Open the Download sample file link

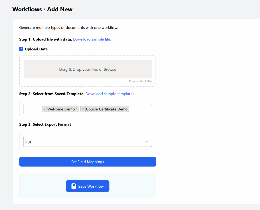(92, 39)
